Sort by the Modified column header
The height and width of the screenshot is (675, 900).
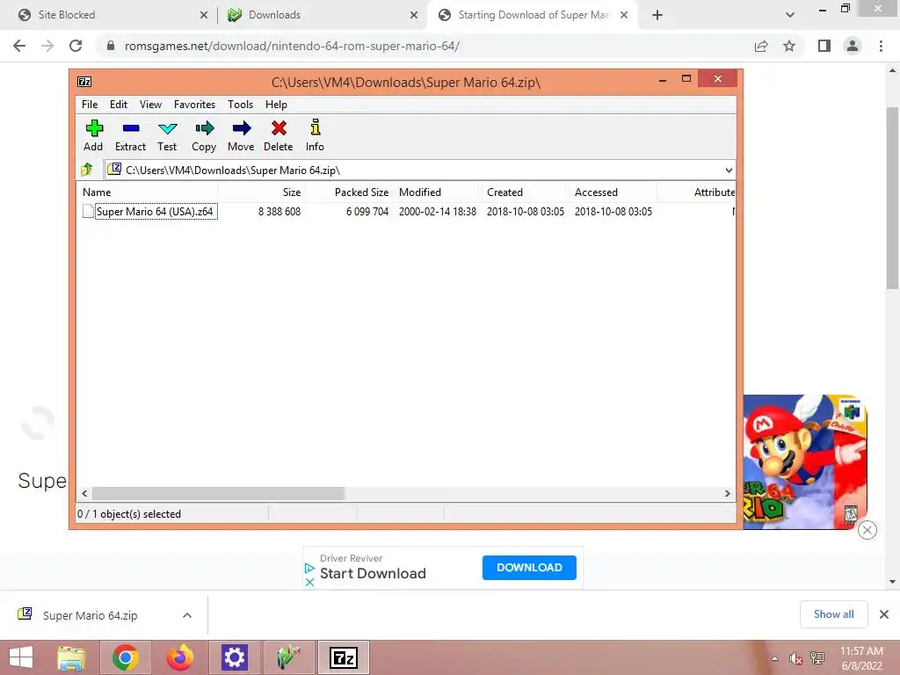[x=438, y=192]
